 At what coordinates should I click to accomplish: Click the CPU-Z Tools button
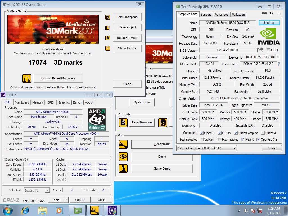click(x=56, y=200)
